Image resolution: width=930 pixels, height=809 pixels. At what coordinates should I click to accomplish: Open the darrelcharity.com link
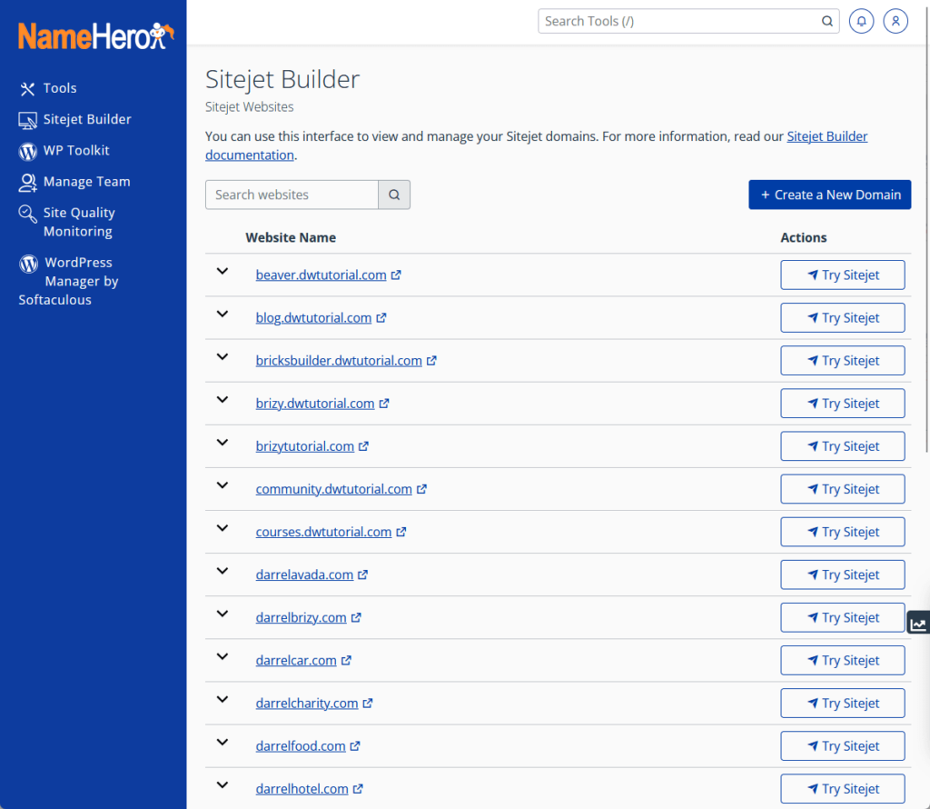(x=307, y=703)
